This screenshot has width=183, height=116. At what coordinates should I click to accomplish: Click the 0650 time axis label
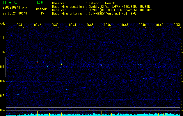(x=177, y=25)
